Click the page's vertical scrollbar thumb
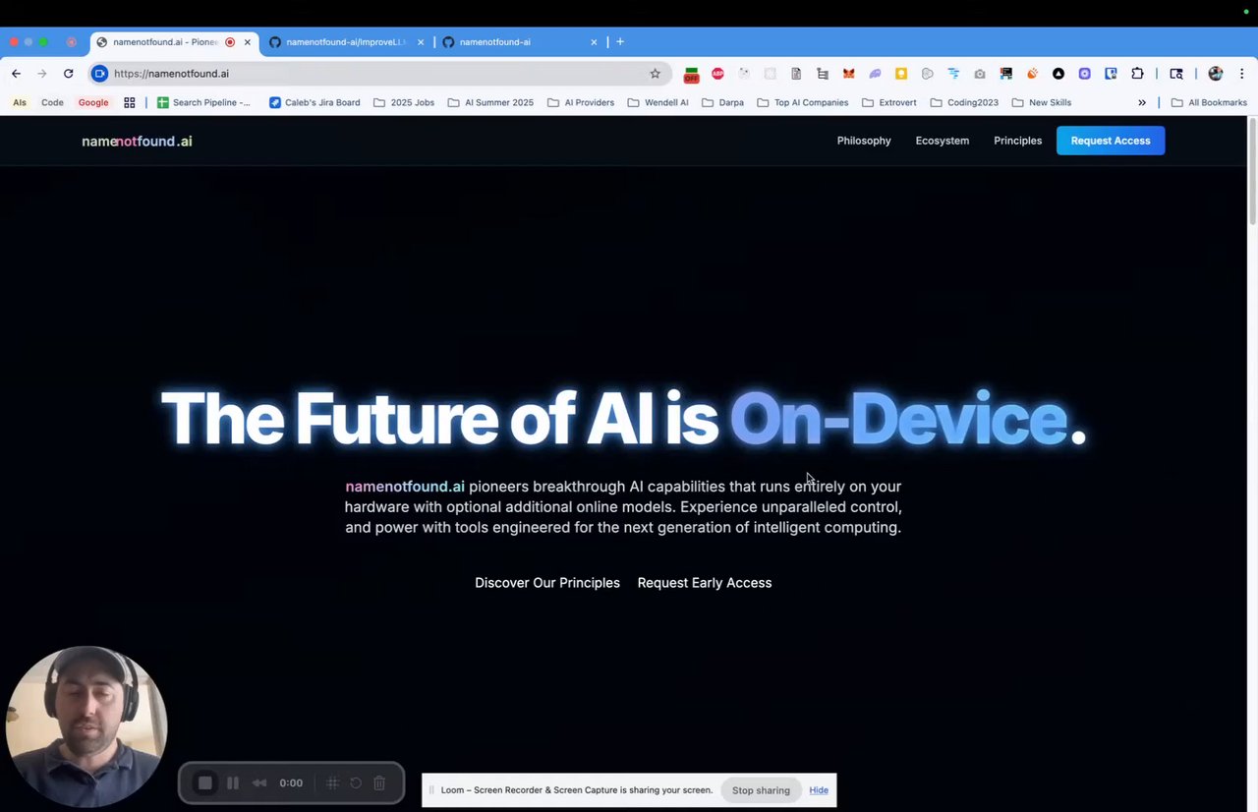Screen dimensions: 1258x812 pos(1252,172)
